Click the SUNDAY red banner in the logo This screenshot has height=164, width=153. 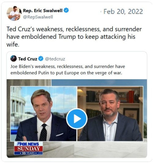28,149
